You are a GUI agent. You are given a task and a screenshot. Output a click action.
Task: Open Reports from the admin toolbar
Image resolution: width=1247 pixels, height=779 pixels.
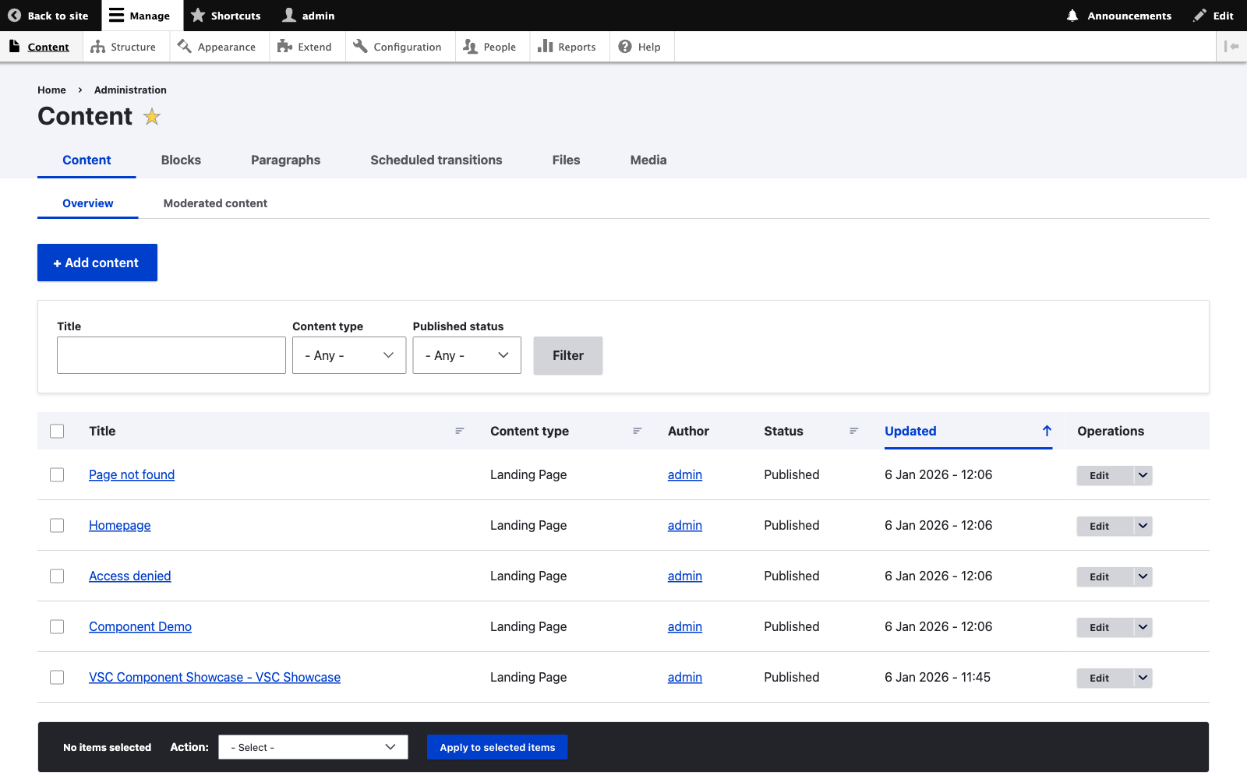click(x=569, y=46)
